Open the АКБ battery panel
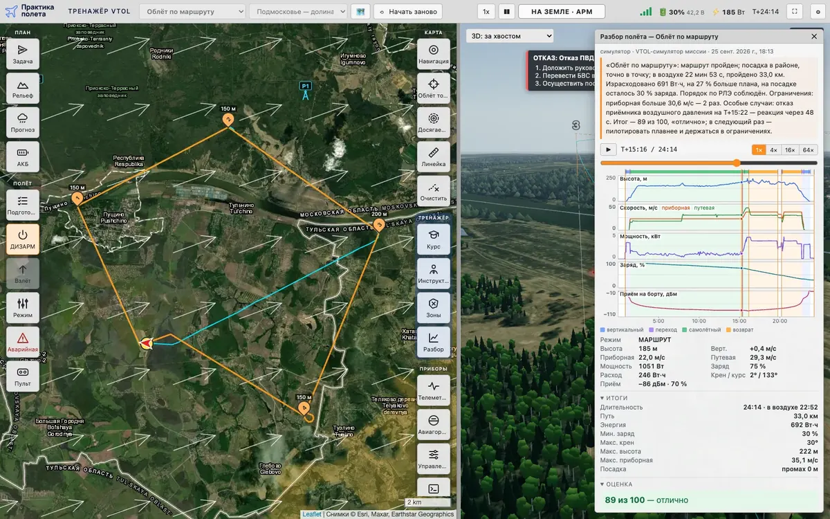Screen dimensions: 830x519 tap(23, 158)
